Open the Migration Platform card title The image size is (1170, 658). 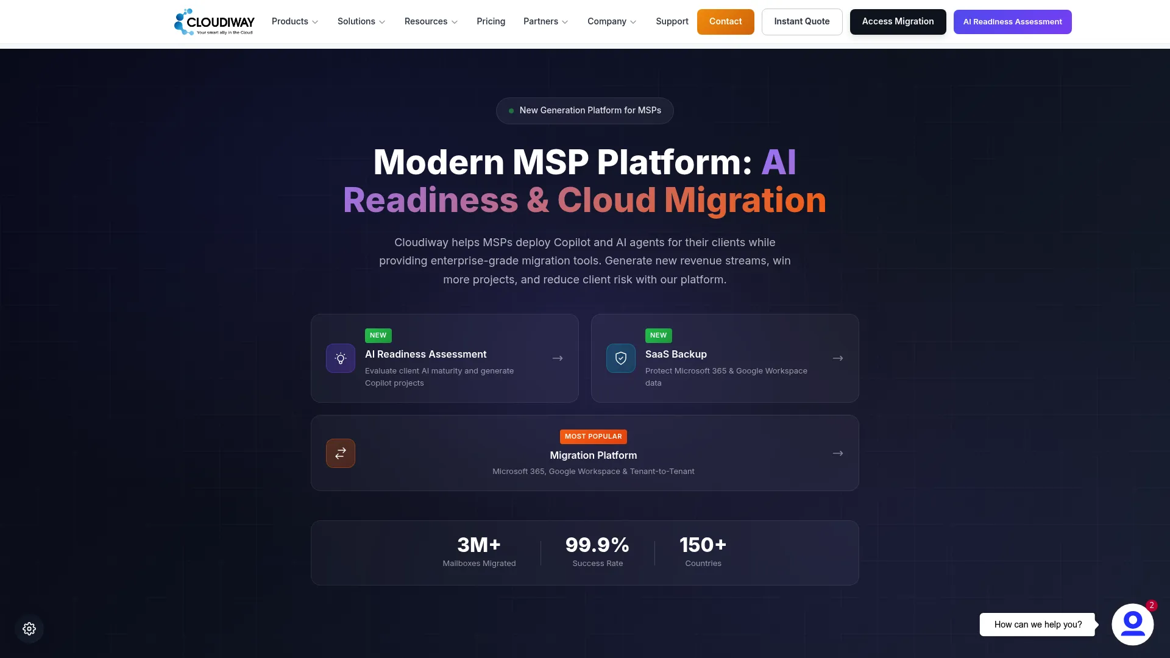[x=594, y=456]
